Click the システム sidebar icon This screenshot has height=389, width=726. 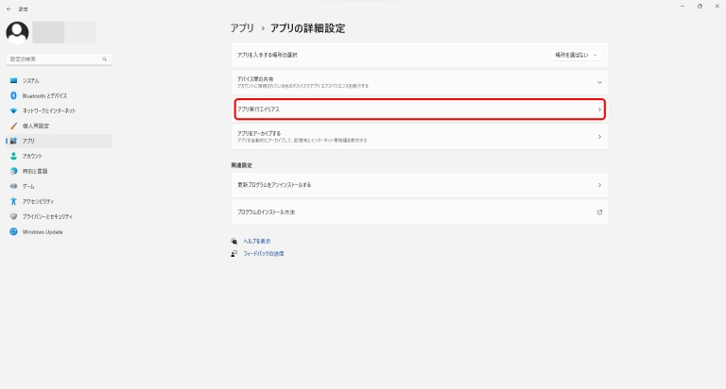13,80
